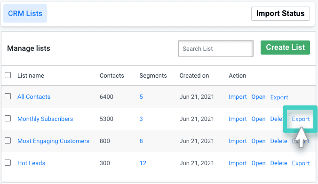Click the Contacts column header
The height and width of the screenshot is (184, 318).
pyautogui.click(x=112, y=76)
